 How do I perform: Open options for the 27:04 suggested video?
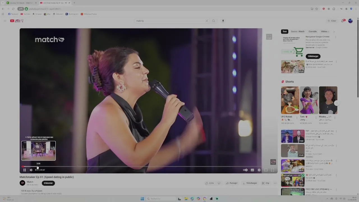pos(336,62)
